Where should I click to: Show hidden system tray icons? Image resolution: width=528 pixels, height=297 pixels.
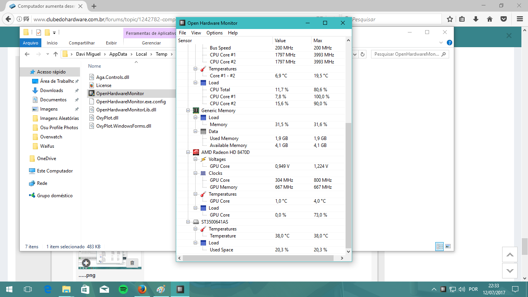tap(434, 289)
